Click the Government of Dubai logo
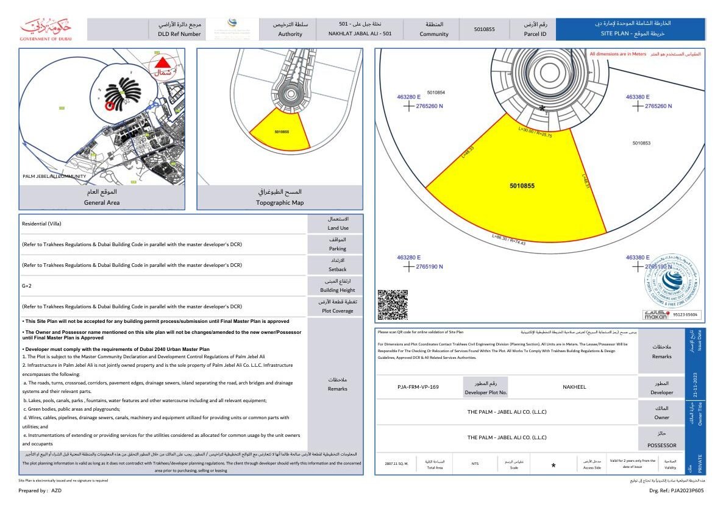The image size is (726, 513). [x=46, y=29]
